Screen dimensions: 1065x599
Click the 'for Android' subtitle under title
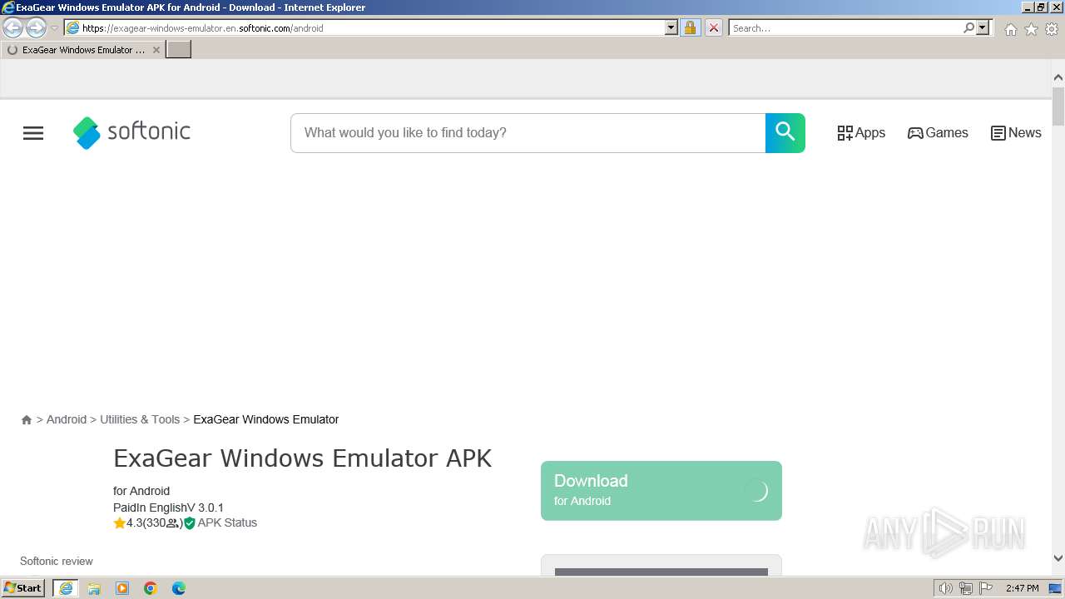pos(141,491)
